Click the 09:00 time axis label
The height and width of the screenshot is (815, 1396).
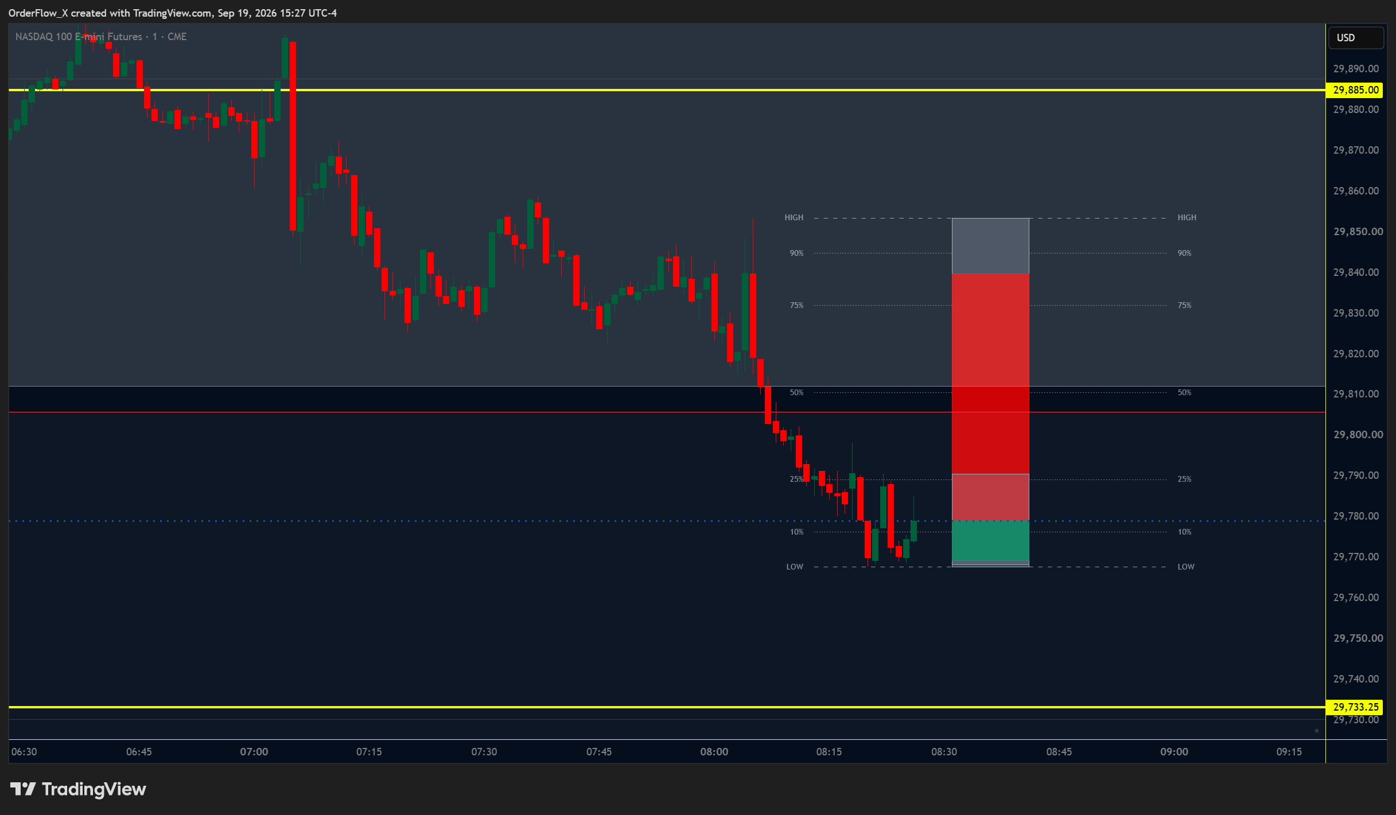pos(1174,752)
